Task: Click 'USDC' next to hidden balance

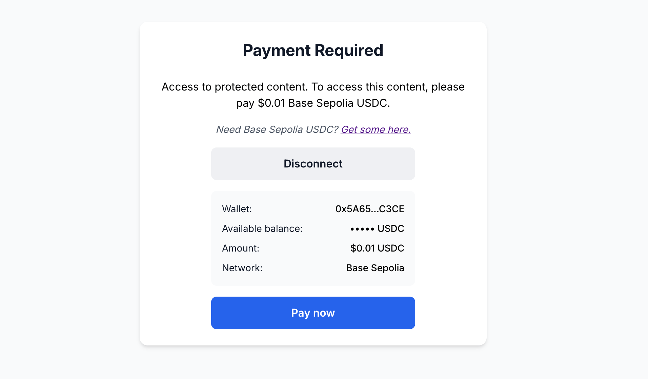Action: [x=391, y=228]
